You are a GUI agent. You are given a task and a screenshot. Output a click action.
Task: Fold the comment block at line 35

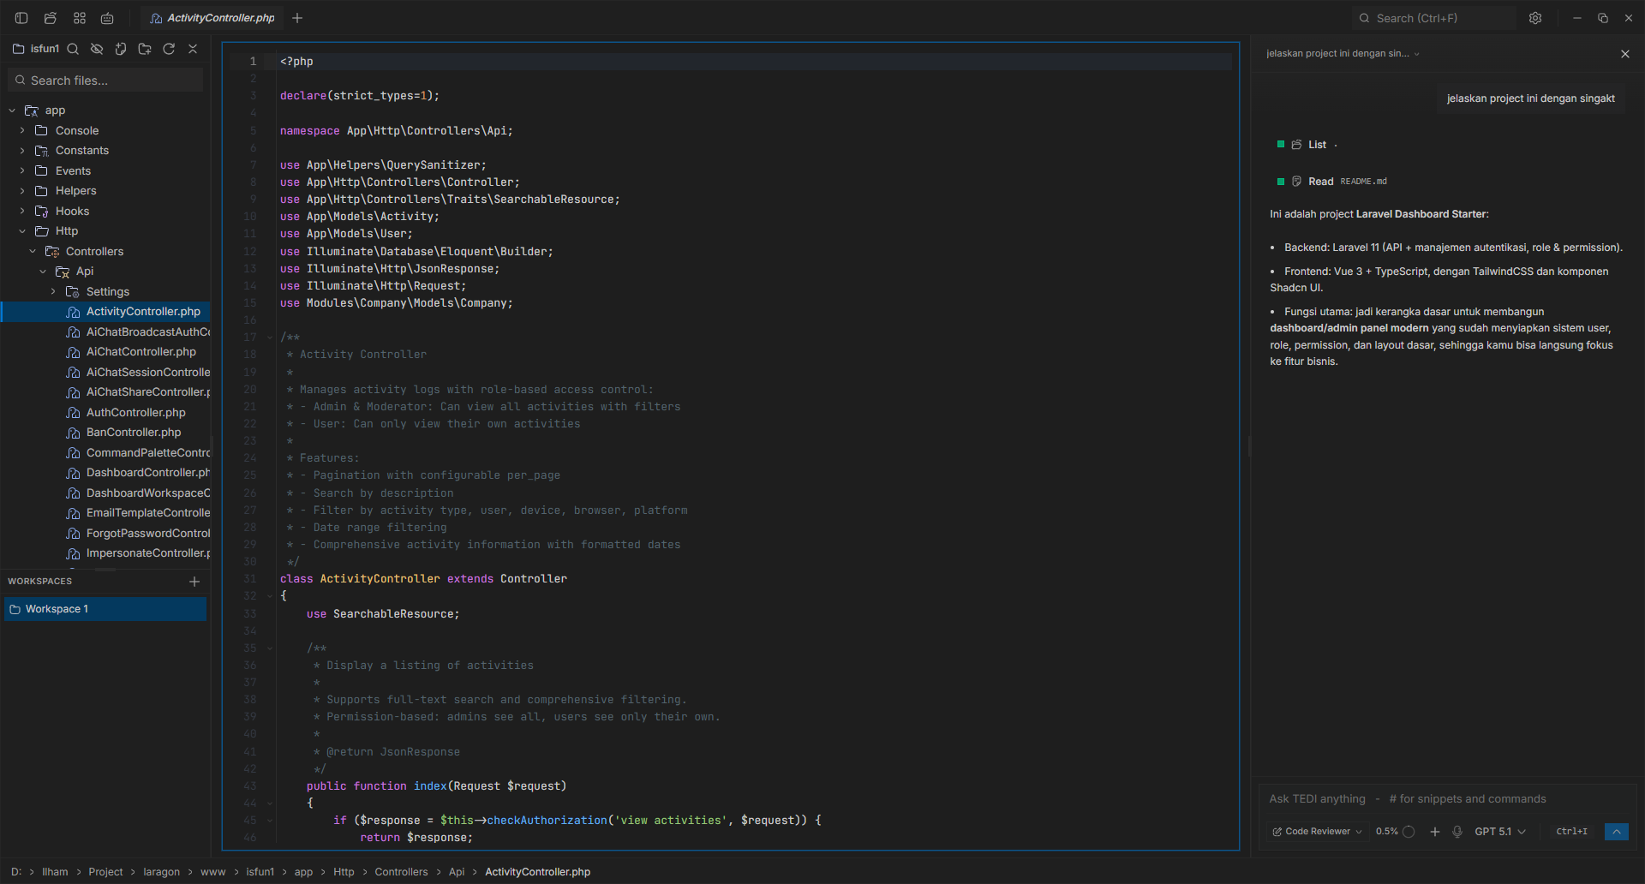coord(269,648)
